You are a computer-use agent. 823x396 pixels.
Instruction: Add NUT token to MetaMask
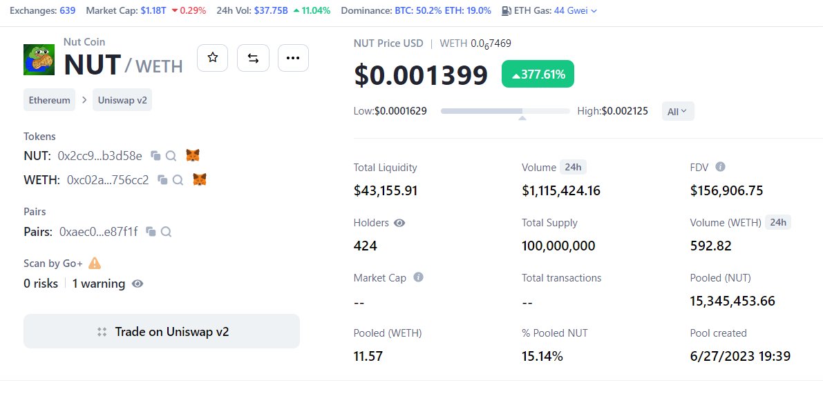click(193, 155)
